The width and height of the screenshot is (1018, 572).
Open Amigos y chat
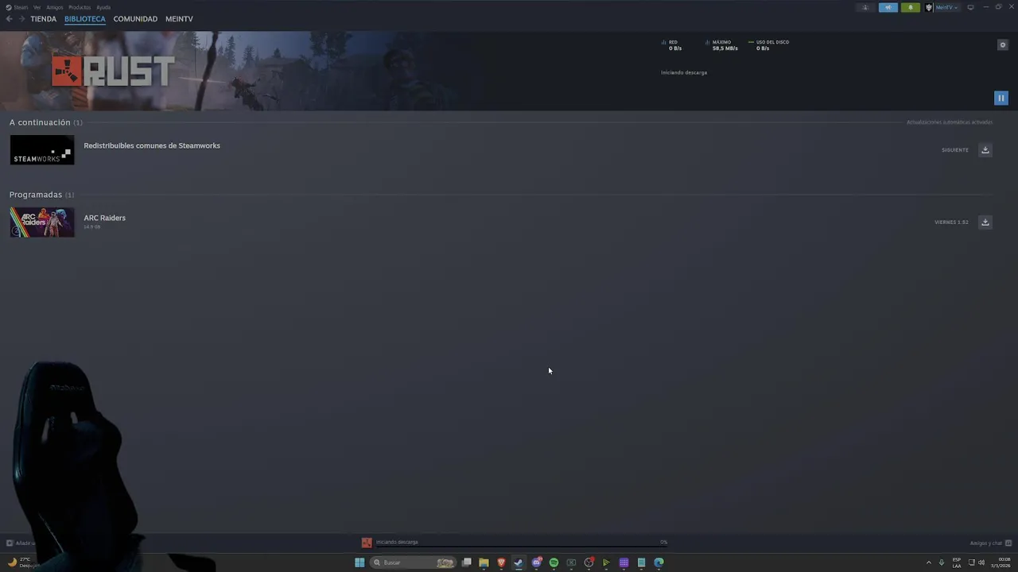coord(990,543)
